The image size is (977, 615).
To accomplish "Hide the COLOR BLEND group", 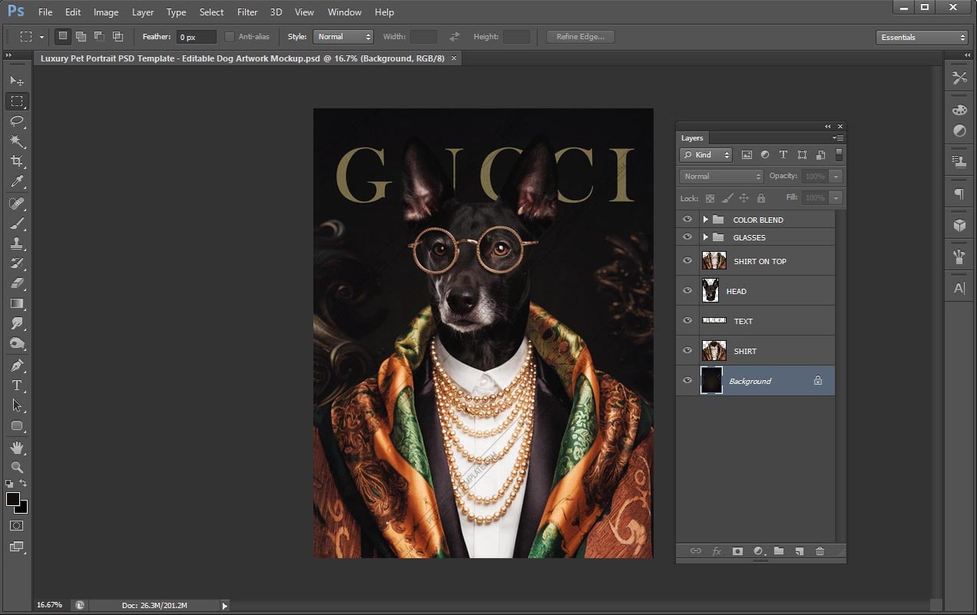I will click(687, 220).
